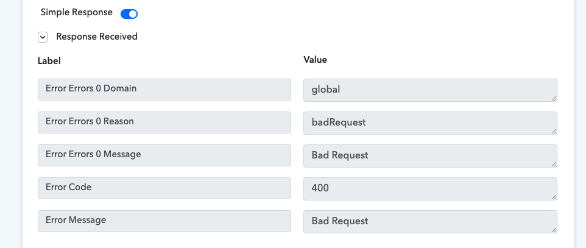The width and height of the screenshot is (586, 248).
Task: Click the resize grip of the Errors 0 Message value
Action: point(554,164)
